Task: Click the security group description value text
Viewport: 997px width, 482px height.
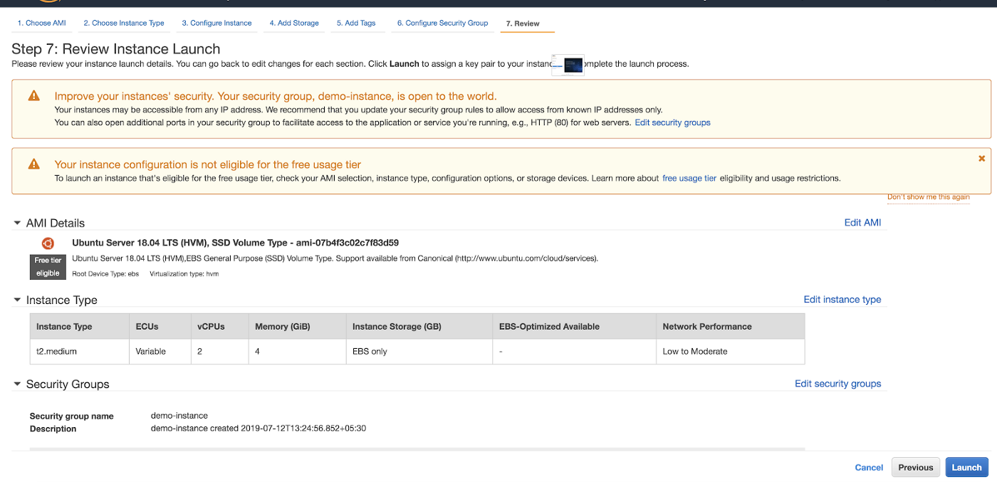Action: (259, 428)
